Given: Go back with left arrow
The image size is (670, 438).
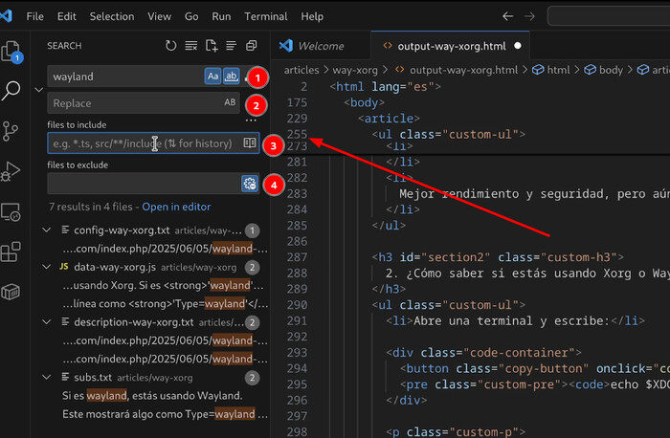Looking at the screenshot, I should click(x=507, y=16).
